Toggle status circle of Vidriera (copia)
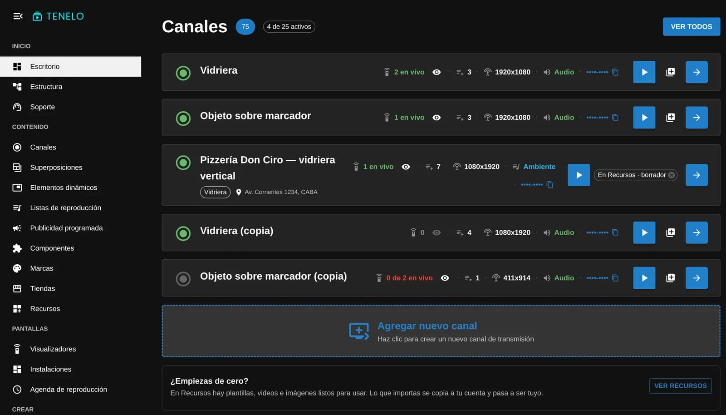The image size is (726, 415). tap(183, 233)
